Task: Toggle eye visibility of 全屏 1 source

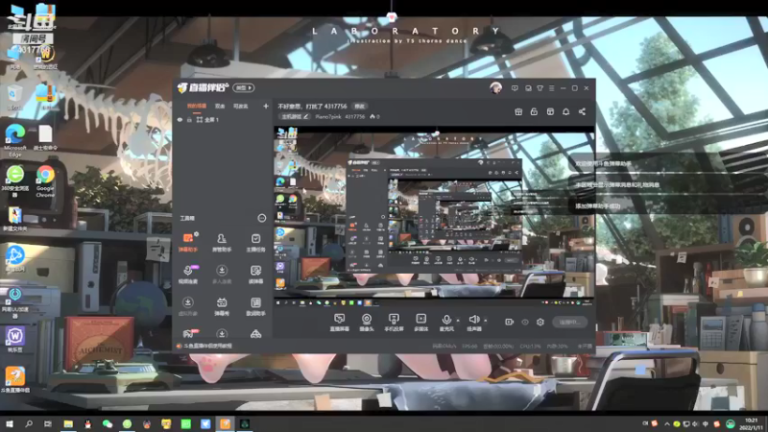Action: pyautogui.click(x=180, y=119)
